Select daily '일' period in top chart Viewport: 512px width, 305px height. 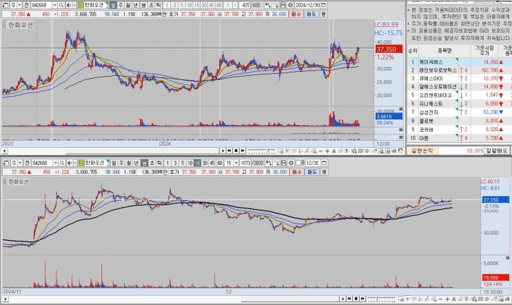point(112,5)
